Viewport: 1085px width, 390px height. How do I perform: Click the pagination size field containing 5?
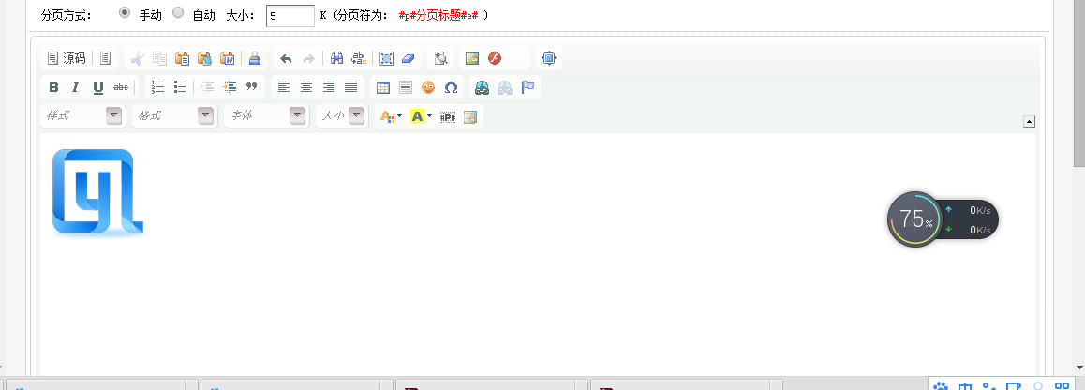(x=290, y=15)
